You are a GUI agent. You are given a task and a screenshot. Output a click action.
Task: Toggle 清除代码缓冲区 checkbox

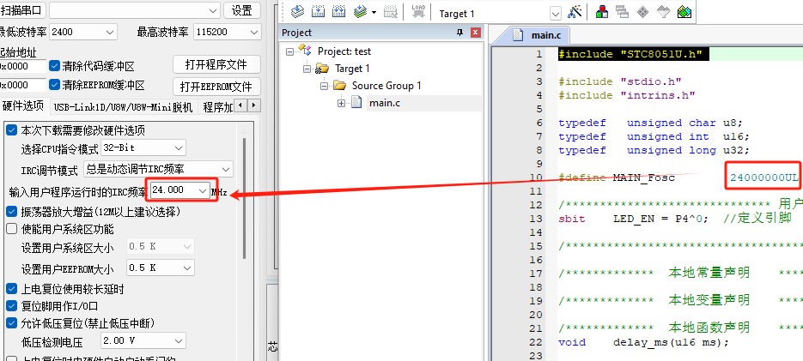point(54,66)
